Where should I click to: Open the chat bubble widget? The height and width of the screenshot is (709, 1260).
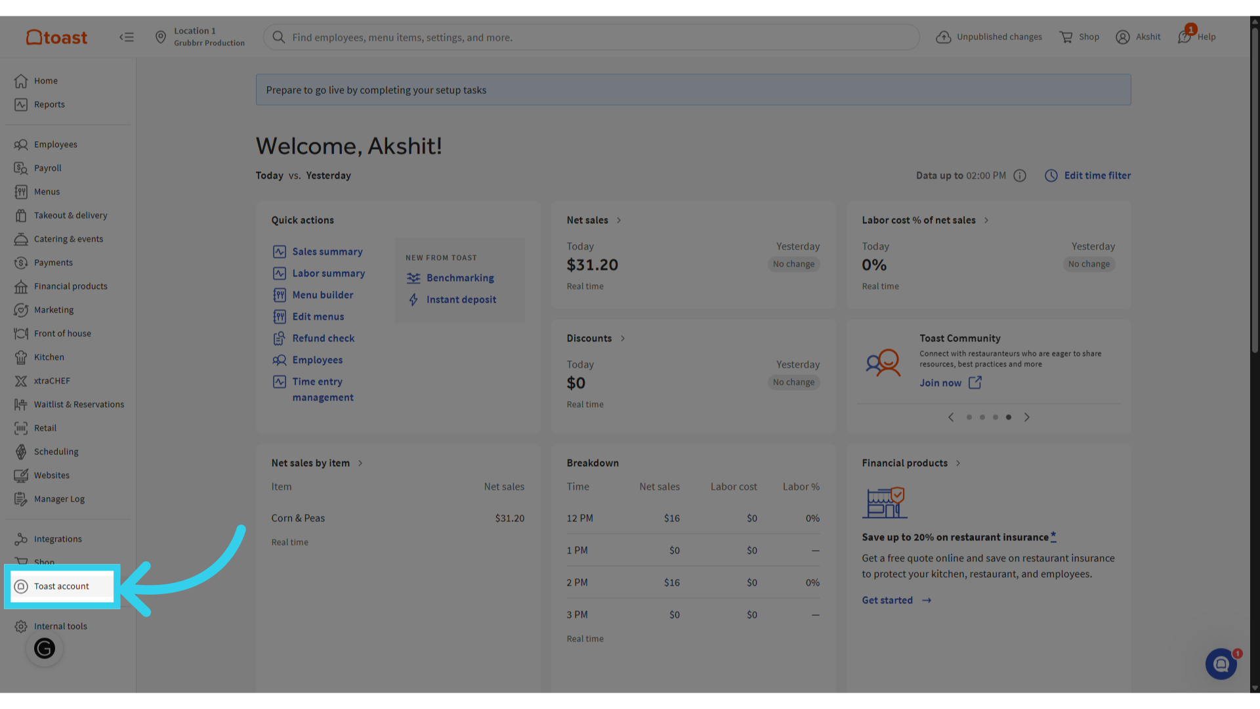[1221, 664]
